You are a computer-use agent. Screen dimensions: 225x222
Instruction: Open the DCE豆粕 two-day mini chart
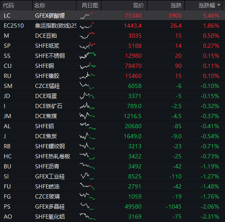[87, 36]
